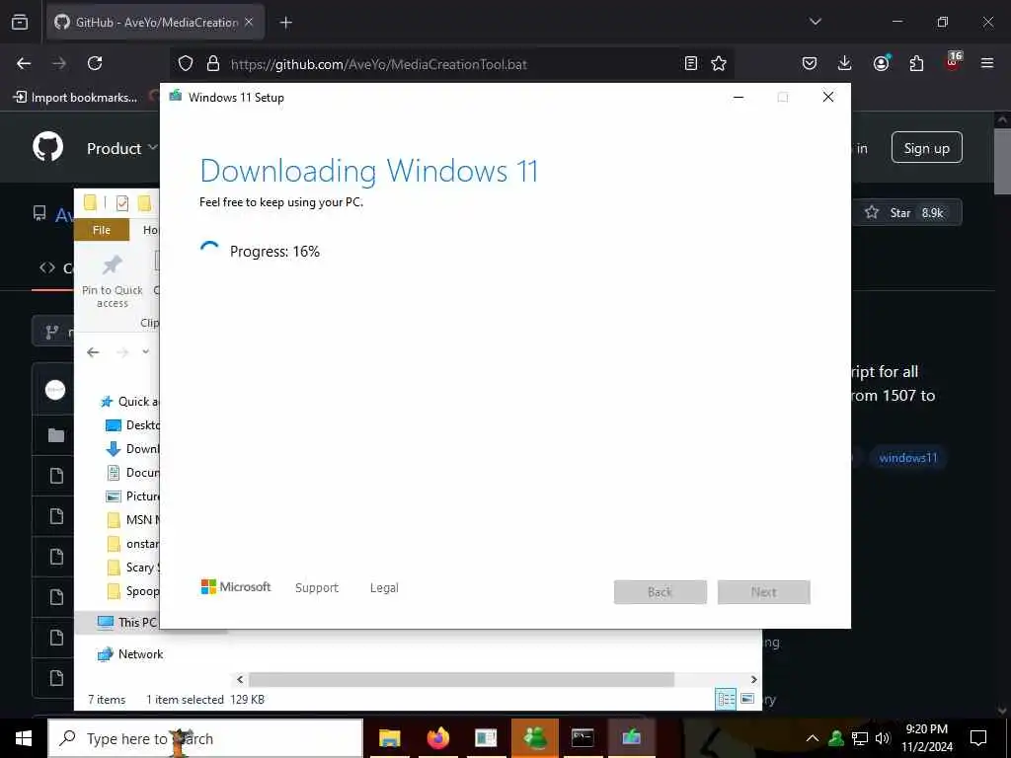Open the Windows Start menu
The height and width of the screenshot is (758, 1011).
pyautogui.click(x=24, y=738)
